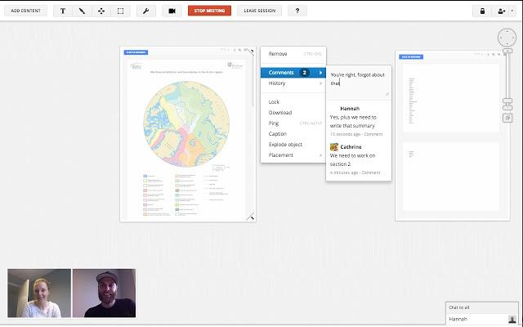This screenshot has height=327, width=523.
Task: Select the move/pan tool icon
Action: click(101, 11)
